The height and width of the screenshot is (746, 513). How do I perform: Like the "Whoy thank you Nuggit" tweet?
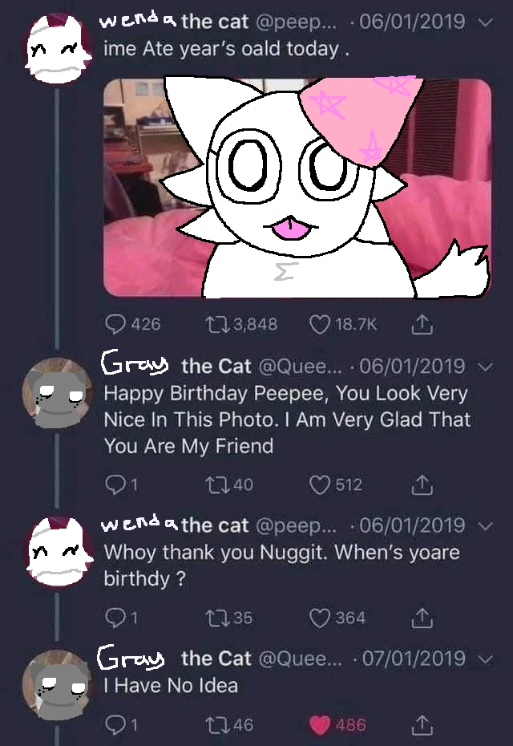pos(320,618)
